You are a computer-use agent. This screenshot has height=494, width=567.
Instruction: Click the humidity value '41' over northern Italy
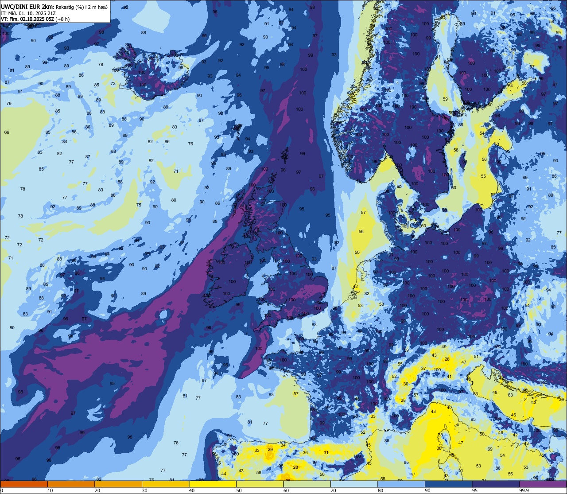point(449,377)
